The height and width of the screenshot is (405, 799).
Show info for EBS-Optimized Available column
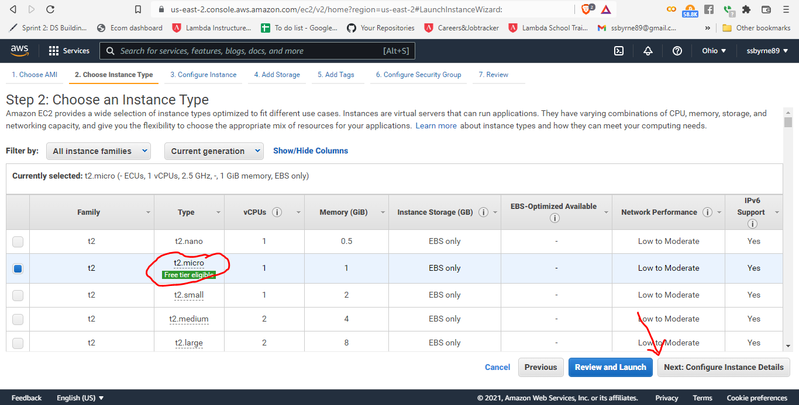[x=555, y=218]
